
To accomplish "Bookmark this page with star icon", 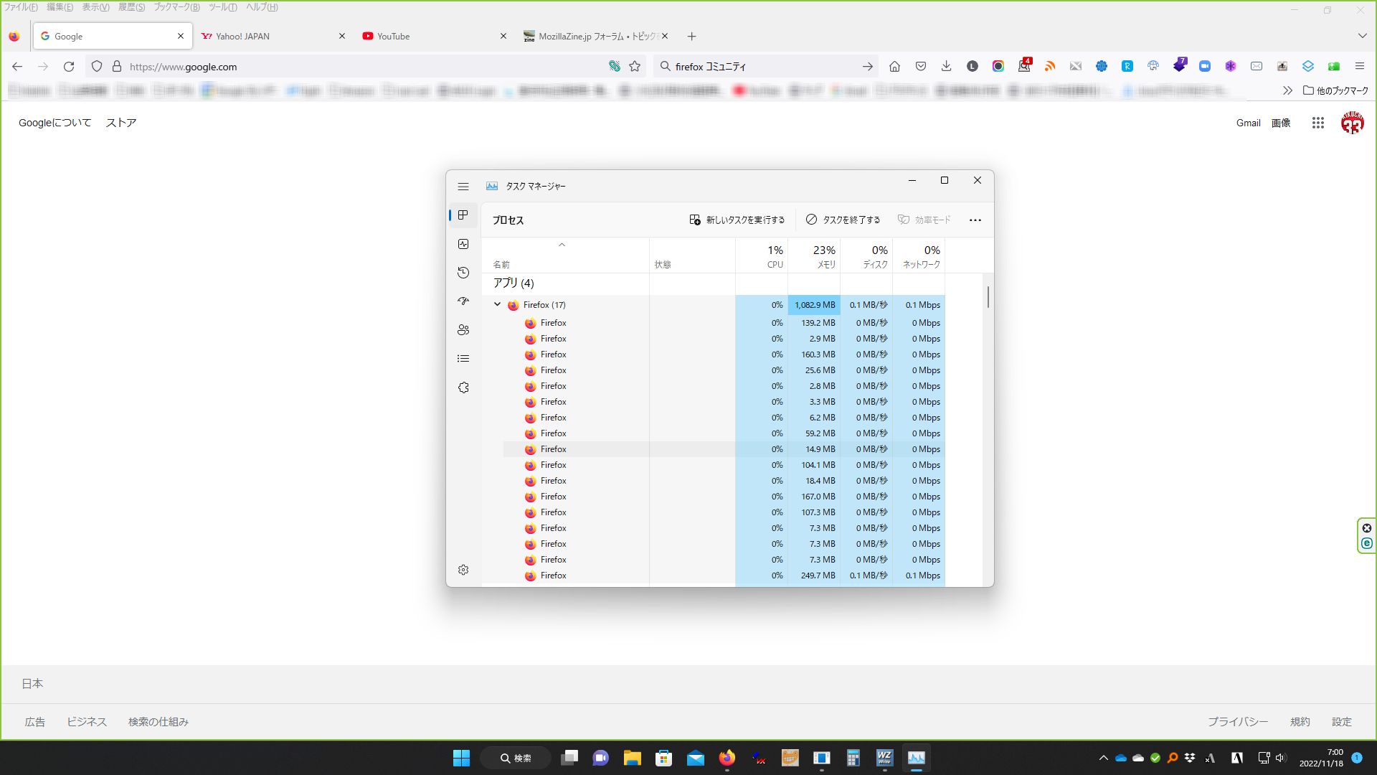I will pos(635,67).
